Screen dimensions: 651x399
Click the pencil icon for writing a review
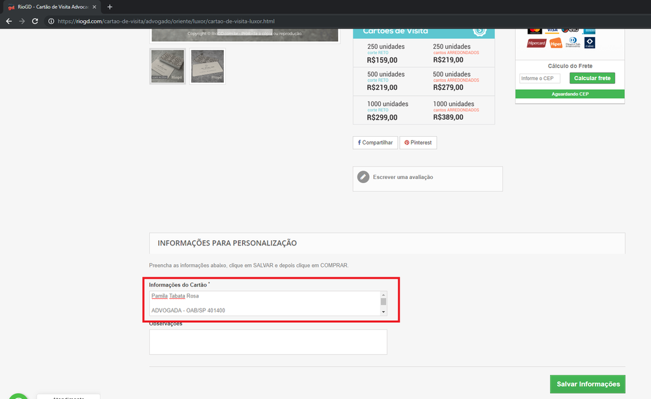pos(363,177)
